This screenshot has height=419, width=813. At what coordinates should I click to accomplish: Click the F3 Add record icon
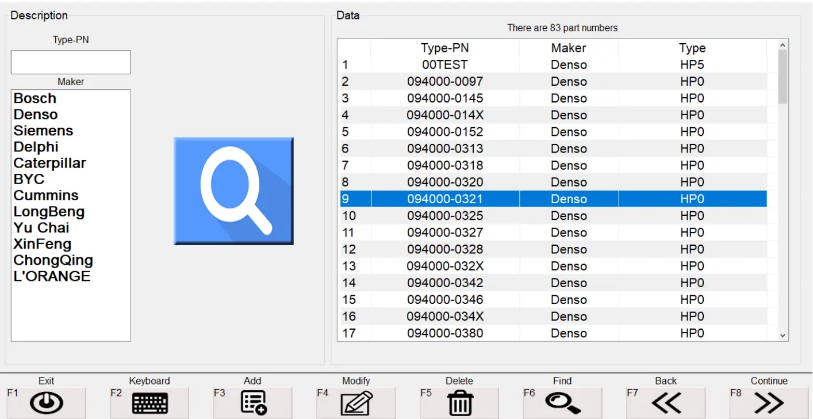pyautogui.click(x=253, y=402)
